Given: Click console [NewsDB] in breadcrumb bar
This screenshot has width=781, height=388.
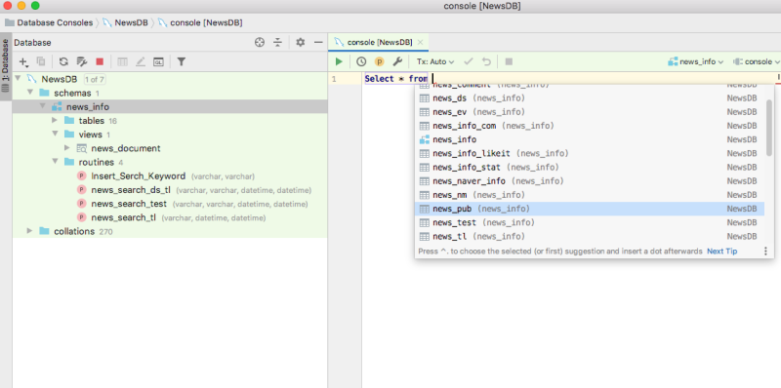Looking at the screenshot, I should [201, 22].
